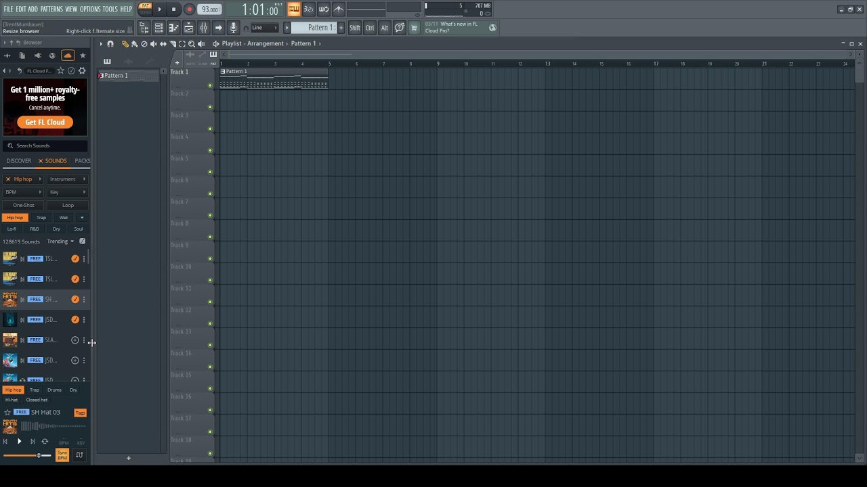Open the FILE menu

(8, 9)
